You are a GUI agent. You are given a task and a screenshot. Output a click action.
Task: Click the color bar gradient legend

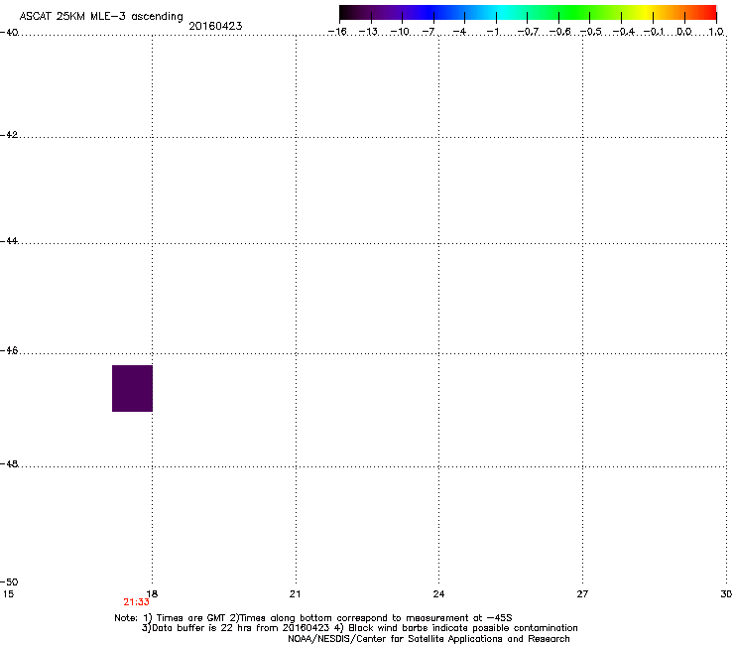pyautogui.click(x=528, y=13)
